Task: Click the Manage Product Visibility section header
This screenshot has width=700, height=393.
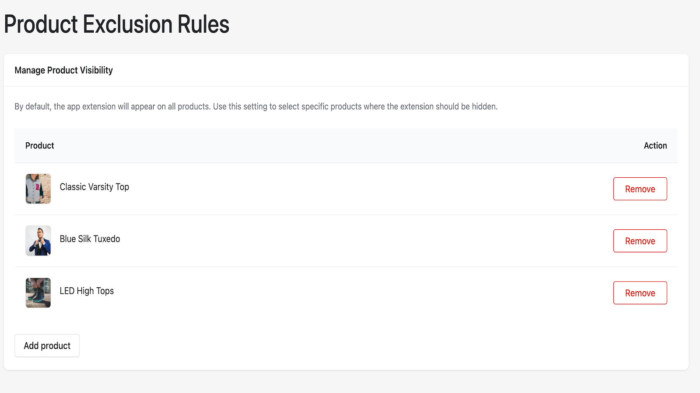Action: click(x=63, y=70)
